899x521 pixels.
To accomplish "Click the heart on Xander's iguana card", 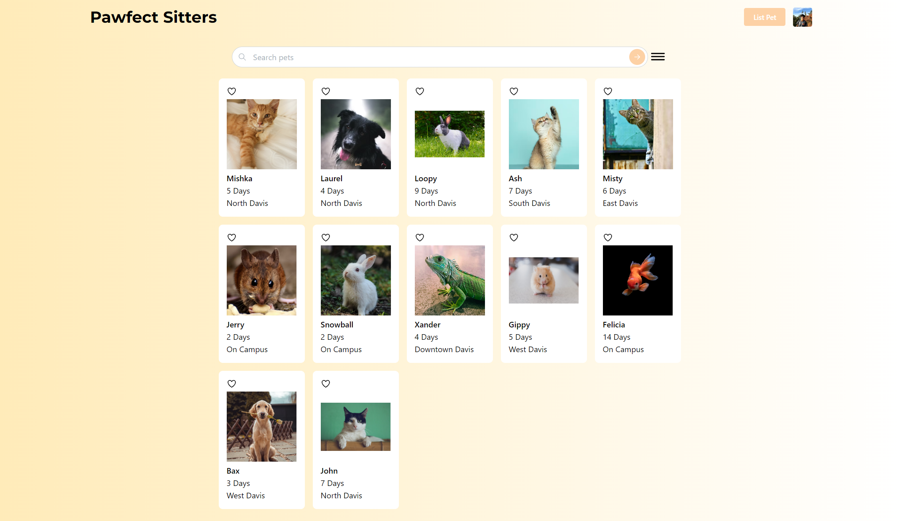I will pyautogui.click(x=420, y=237).
